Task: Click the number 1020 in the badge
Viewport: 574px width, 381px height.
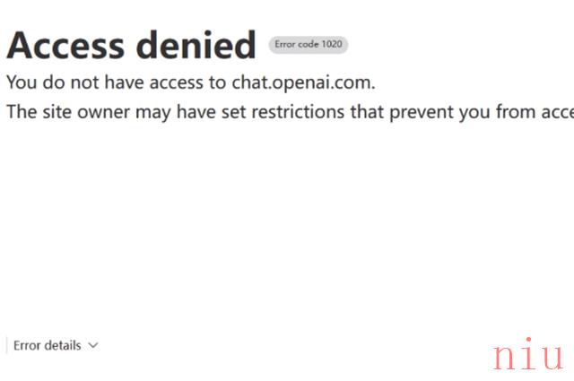Action: pyautogui.click(x=332, y=44)
